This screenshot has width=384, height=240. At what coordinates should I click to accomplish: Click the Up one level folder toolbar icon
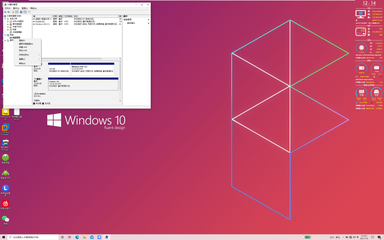click(13, 12)
